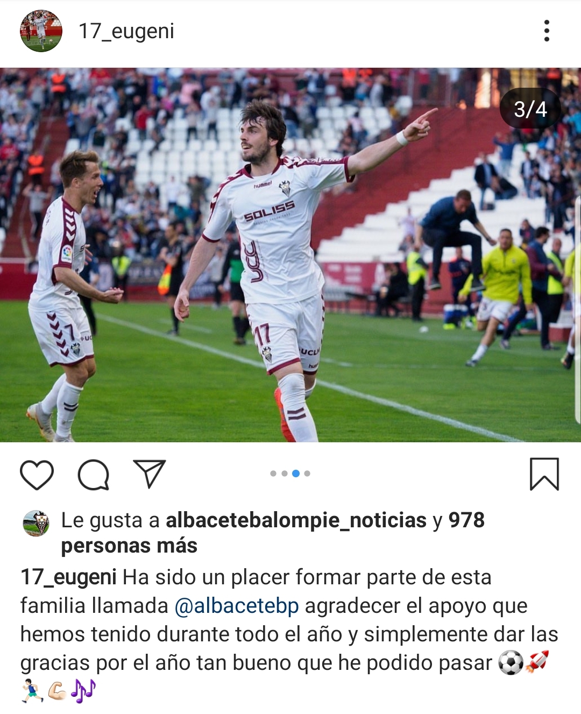The height and width of the screenshot is (714, 581).
Task: Tap the celebrating player photo
Action: pos(290,255)
